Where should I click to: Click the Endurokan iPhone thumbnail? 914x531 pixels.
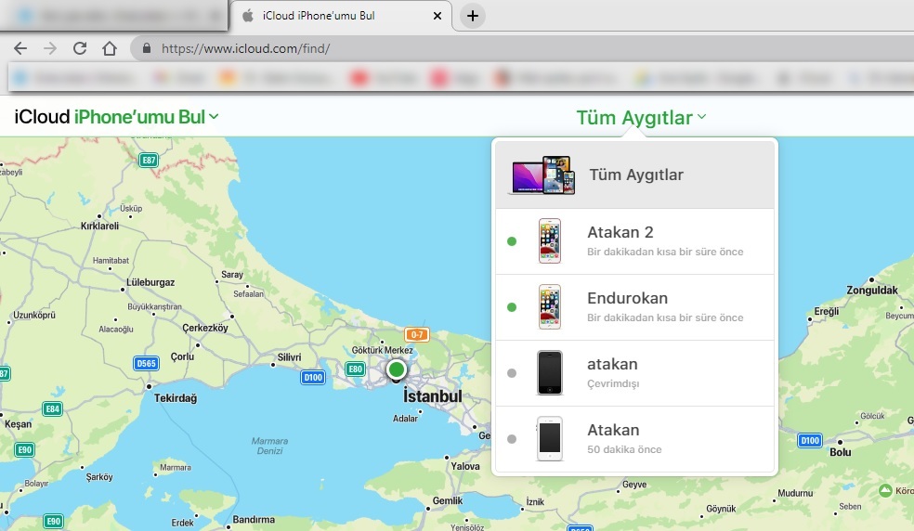[x=550, y=306]
